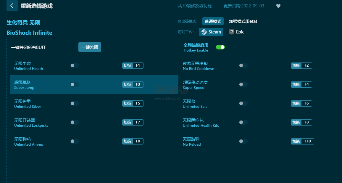Click the 切换 button for F5 hotkey
The height and width of the screenshot is (183, 342).
(x=128, y=104)
